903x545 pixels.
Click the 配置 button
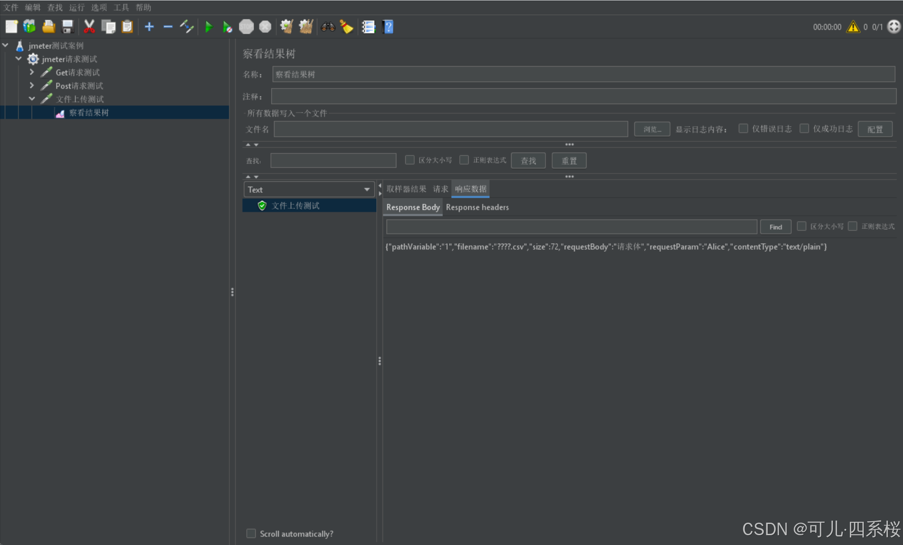click(875, 129)
